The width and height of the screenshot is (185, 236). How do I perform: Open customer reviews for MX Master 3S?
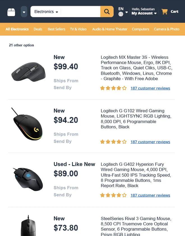(x=150, y=88)
